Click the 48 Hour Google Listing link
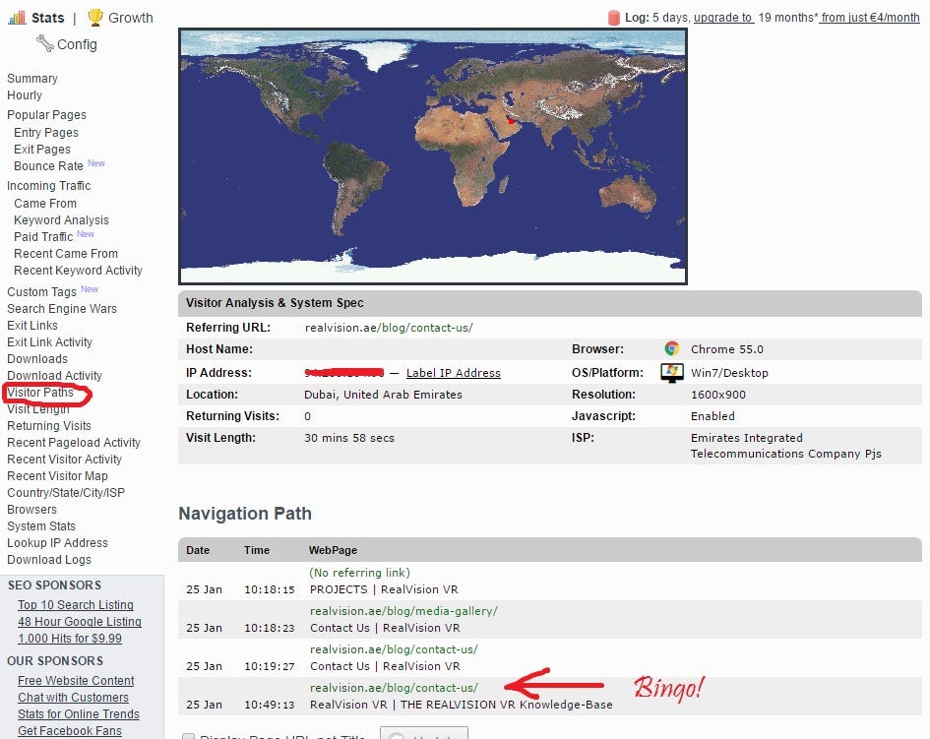 coord(80,622)
